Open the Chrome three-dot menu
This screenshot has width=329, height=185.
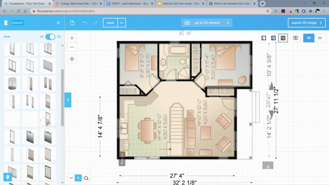[x=324, y=11]
